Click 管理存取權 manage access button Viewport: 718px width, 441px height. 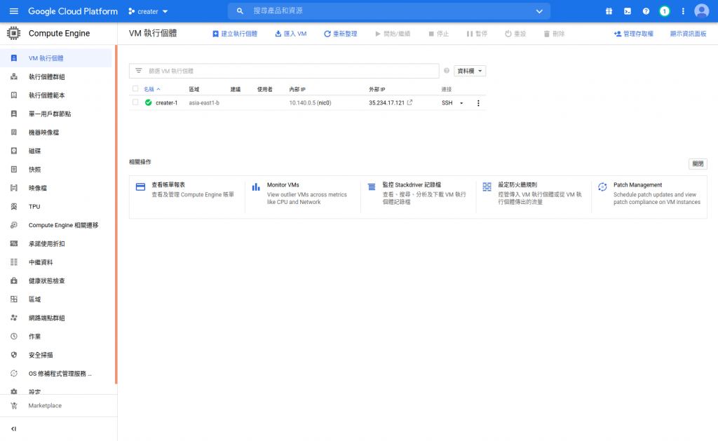(x=634, y=34)
